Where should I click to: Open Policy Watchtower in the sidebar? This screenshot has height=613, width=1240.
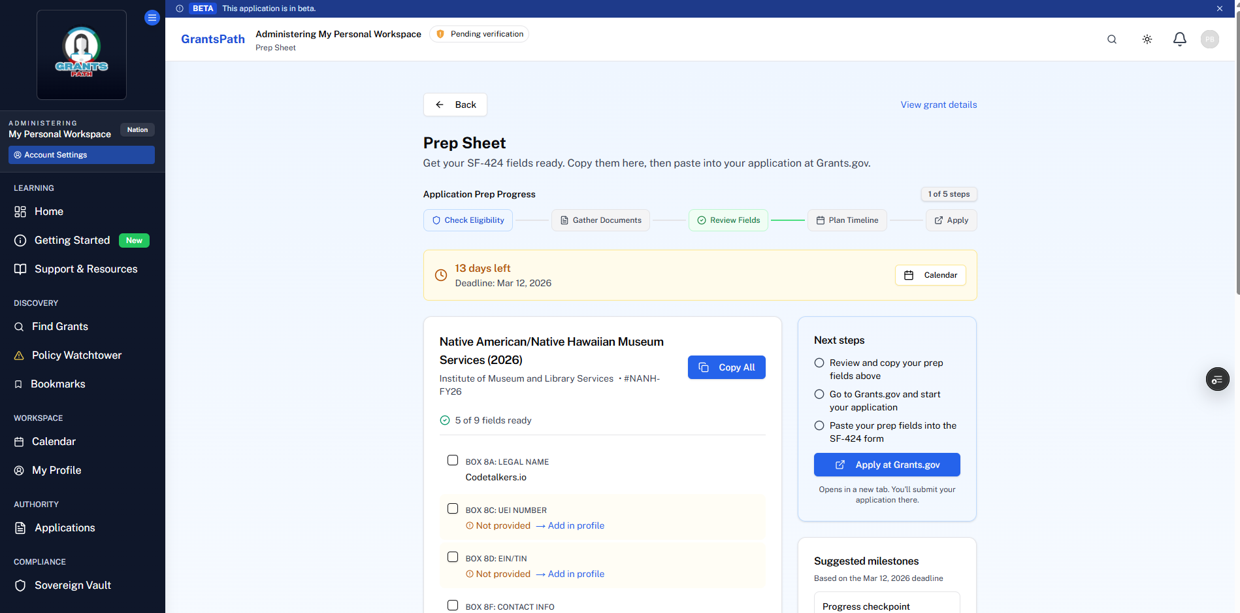click(x=76, y=355)
